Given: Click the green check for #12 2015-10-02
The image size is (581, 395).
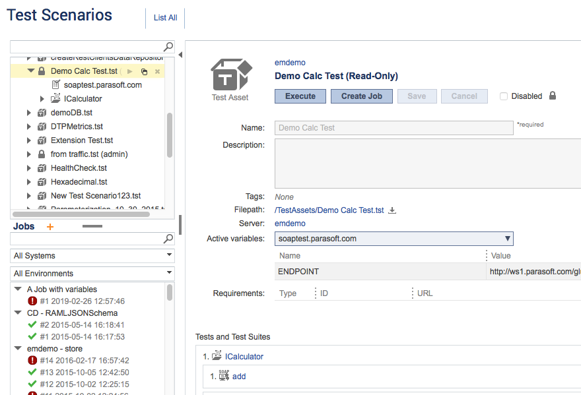Looking at the screenshot, I should (x=32, y=384).
